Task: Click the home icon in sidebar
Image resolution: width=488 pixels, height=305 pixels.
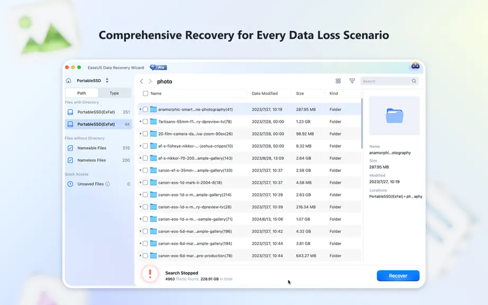Action: tap(68, 80)
